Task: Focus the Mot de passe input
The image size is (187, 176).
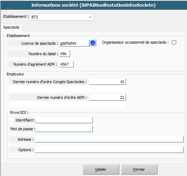Action: point(64,129)
